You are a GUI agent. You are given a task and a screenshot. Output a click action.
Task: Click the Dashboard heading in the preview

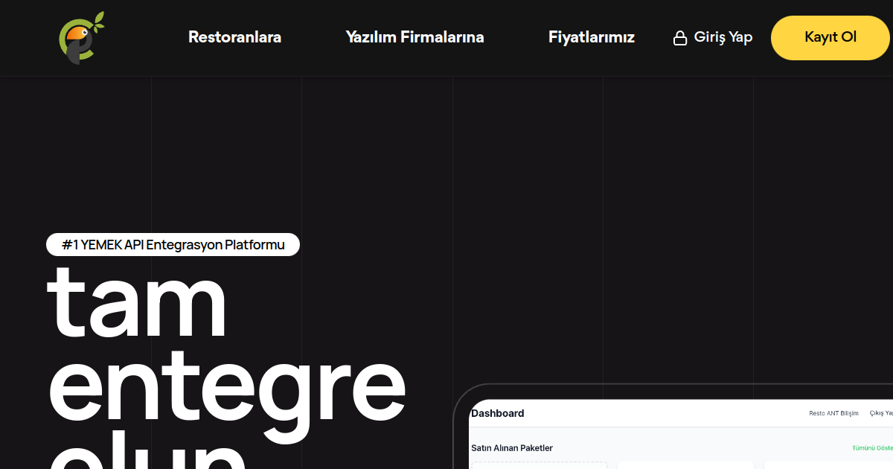[x=498, y=413]
